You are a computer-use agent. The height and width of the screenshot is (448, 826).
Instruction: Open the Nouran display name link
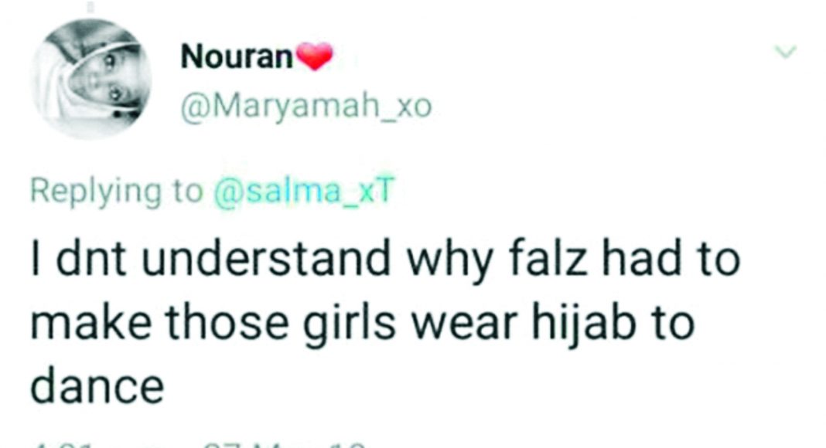(x=237, y=57)
